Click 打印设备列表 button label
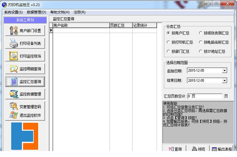Screen dimensions: 237x157 coord(30,44)
